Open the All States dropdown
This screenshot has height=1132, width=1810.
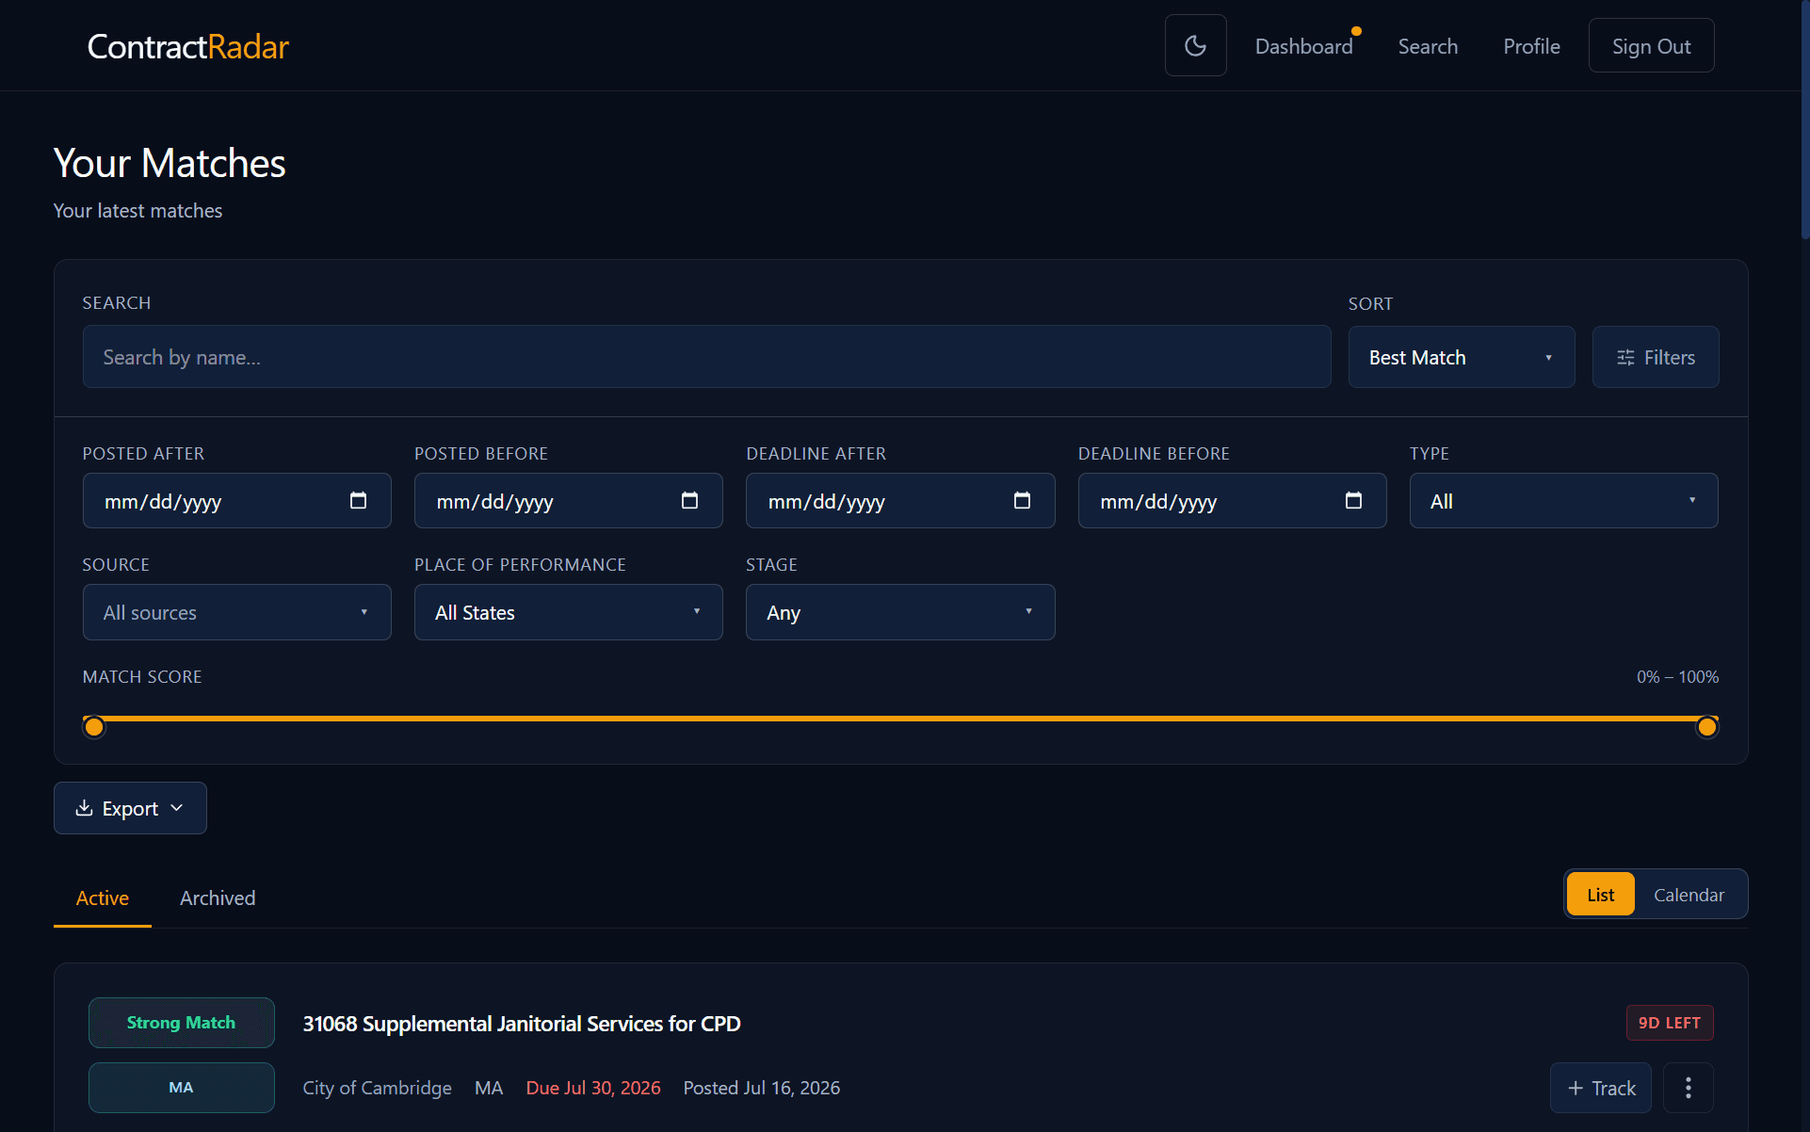pyautogui.click(x=568, y=612)
